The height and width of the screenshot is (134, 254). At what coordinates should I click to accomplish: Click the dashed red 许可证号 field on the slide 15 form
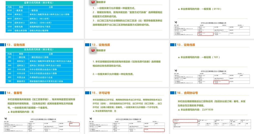pyautogui.click(x=154, y=130)
